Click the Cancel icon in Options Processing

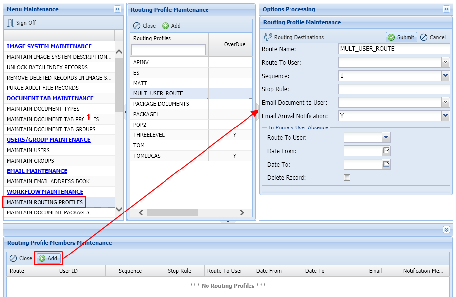[433, 36]
